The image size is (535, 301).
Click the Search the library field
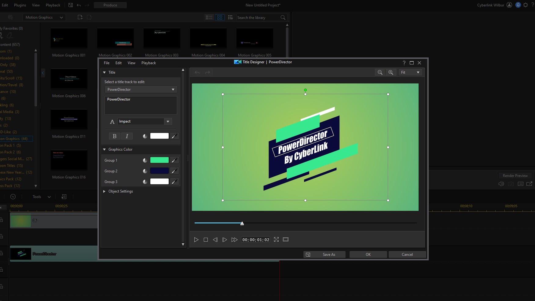258,18
